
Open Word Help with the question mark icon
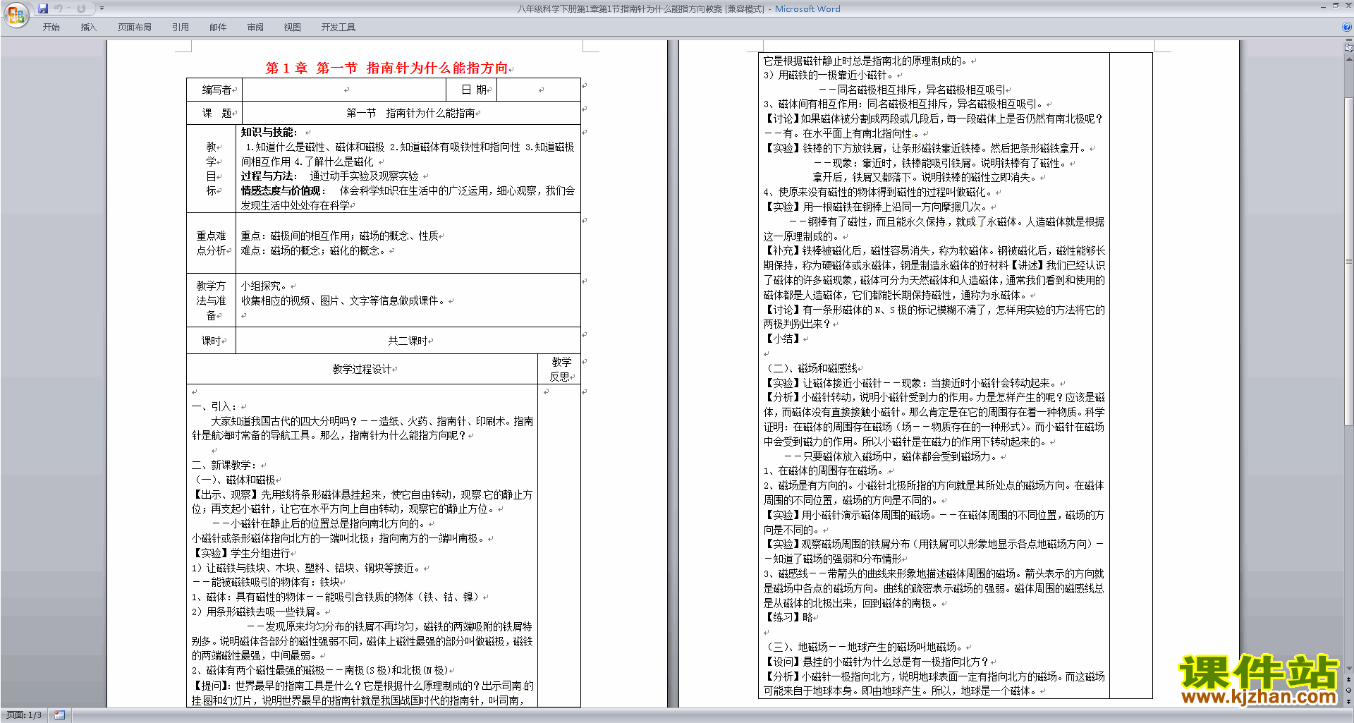[1347, 28]
